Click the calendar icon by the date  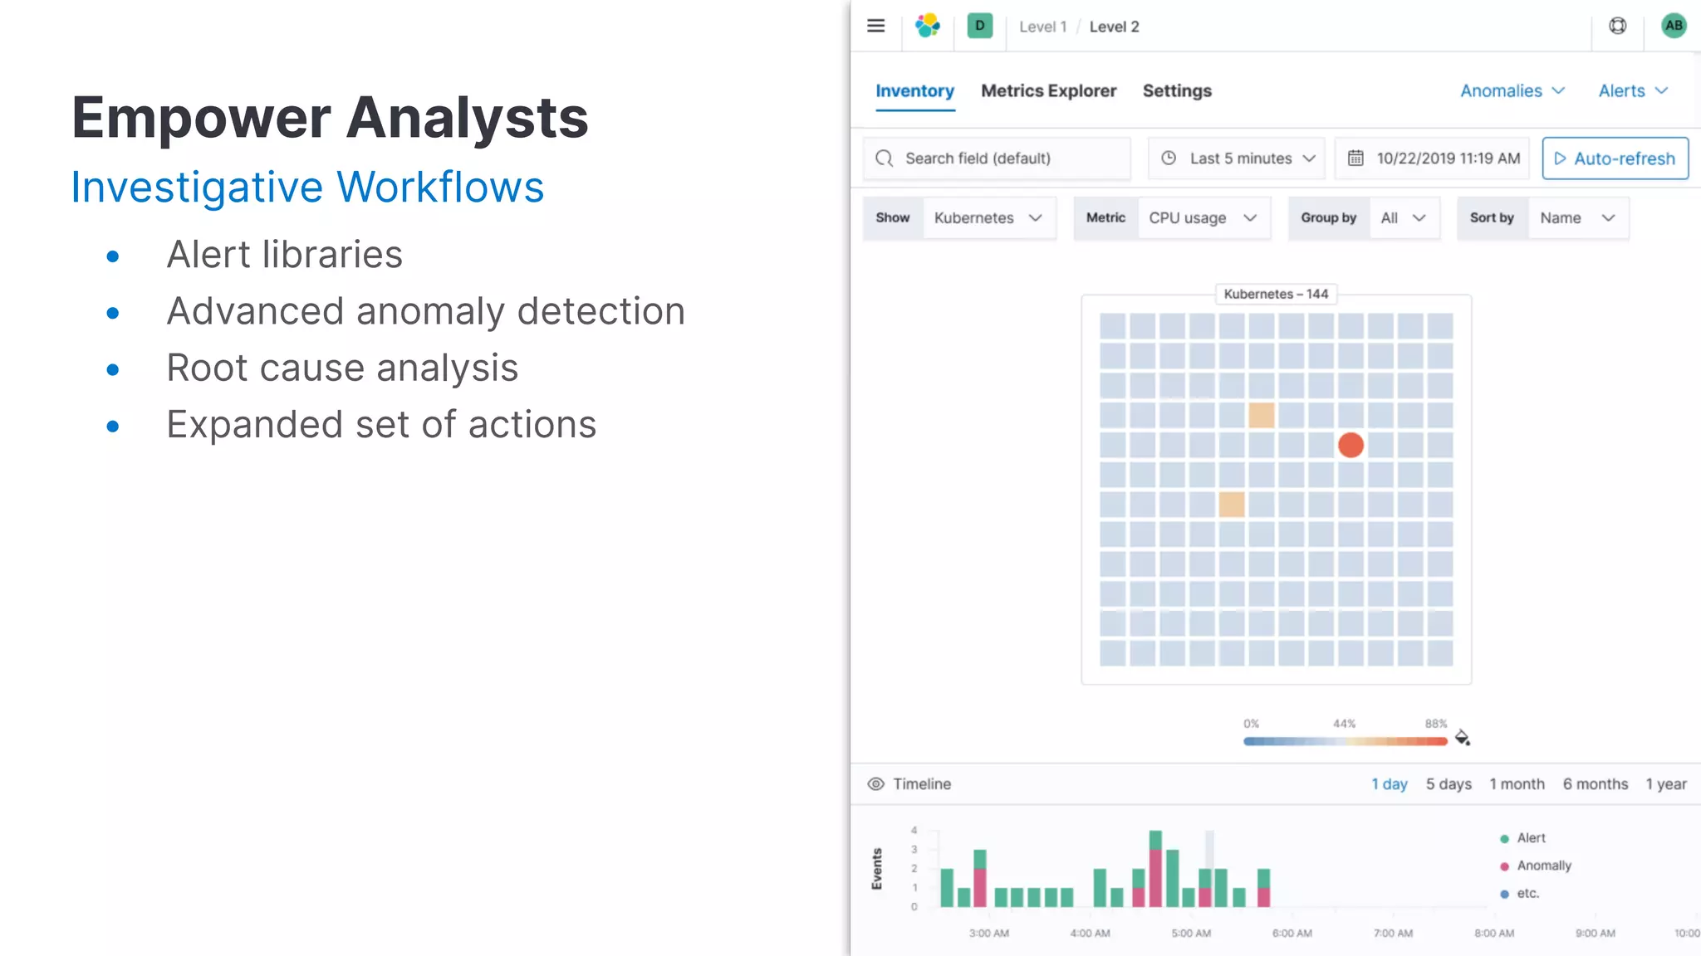[x=1355, y=158]
